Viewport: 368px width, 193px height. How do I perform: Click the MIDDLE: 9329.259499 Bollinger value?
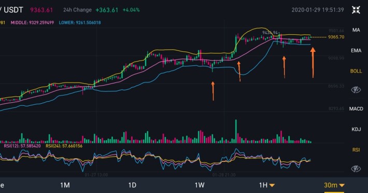pos(32,23)
